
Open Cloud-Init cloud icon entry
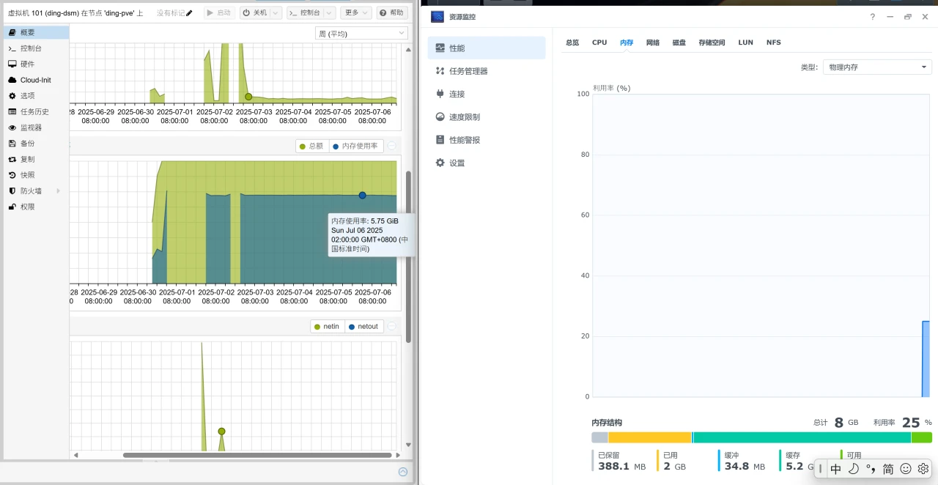[12, 80]
